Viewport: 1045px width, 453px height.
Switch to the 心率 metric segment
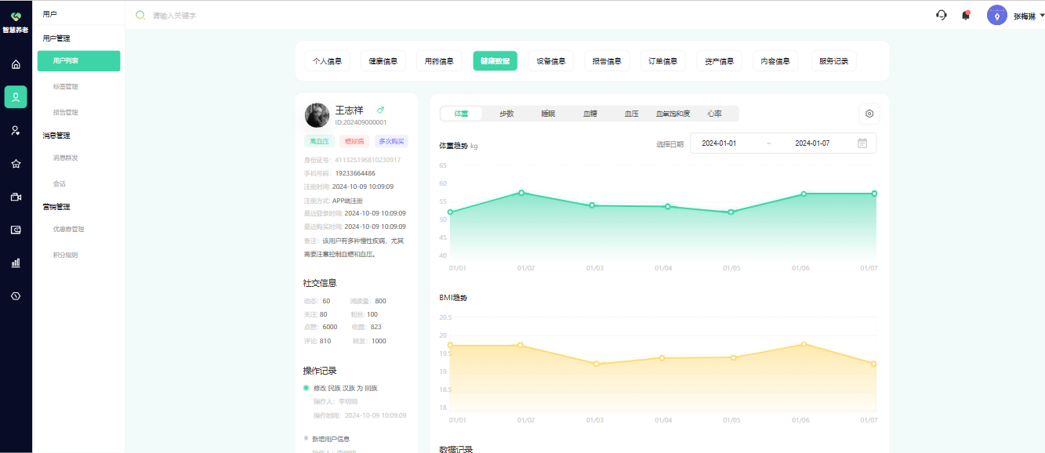tap(714, 114)
